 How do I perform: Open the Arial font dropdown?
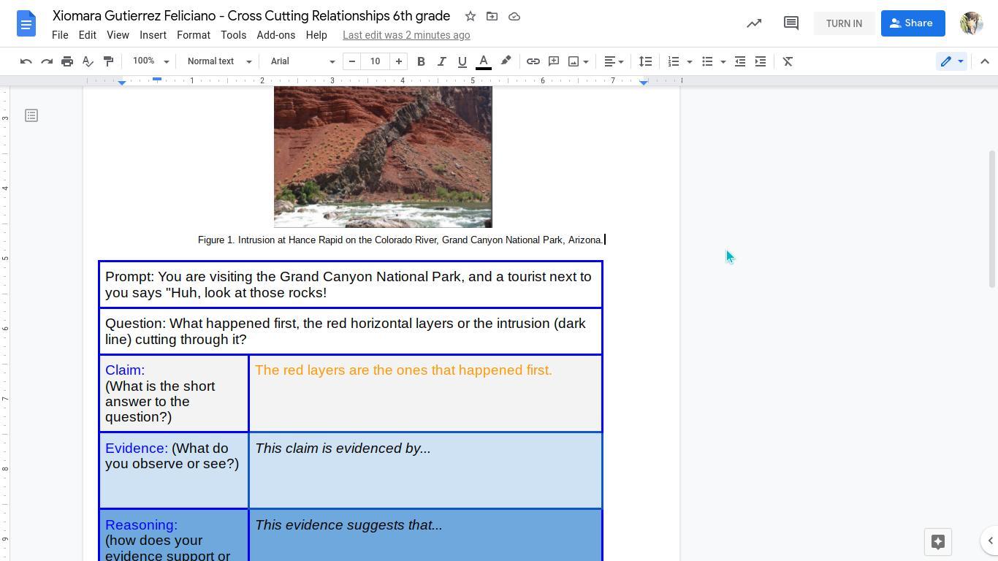pos(302,61)
